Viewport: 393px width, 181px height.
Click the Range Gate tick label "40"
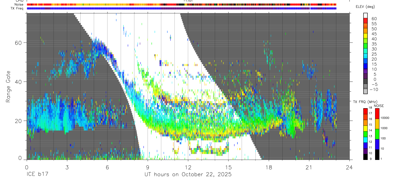pyautogui.click(x=19, y=82)
